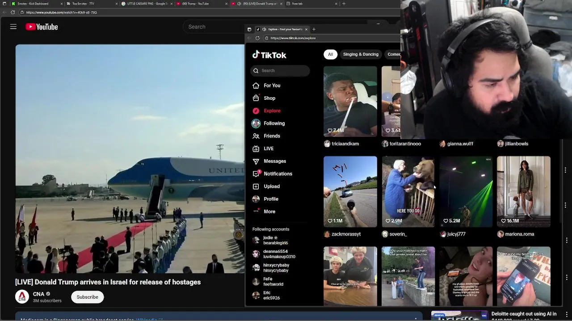The width and height of the screenshot is (572, 321).
Task: Focus the YouTube search field
Action: tap(214, 27)
